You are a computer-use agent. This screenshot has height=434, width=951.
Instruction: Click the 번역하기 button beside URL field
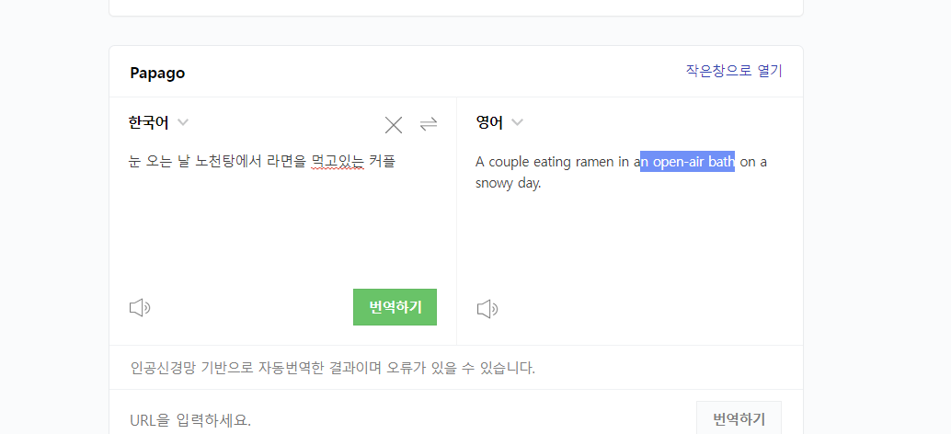[x=739, y=419]
